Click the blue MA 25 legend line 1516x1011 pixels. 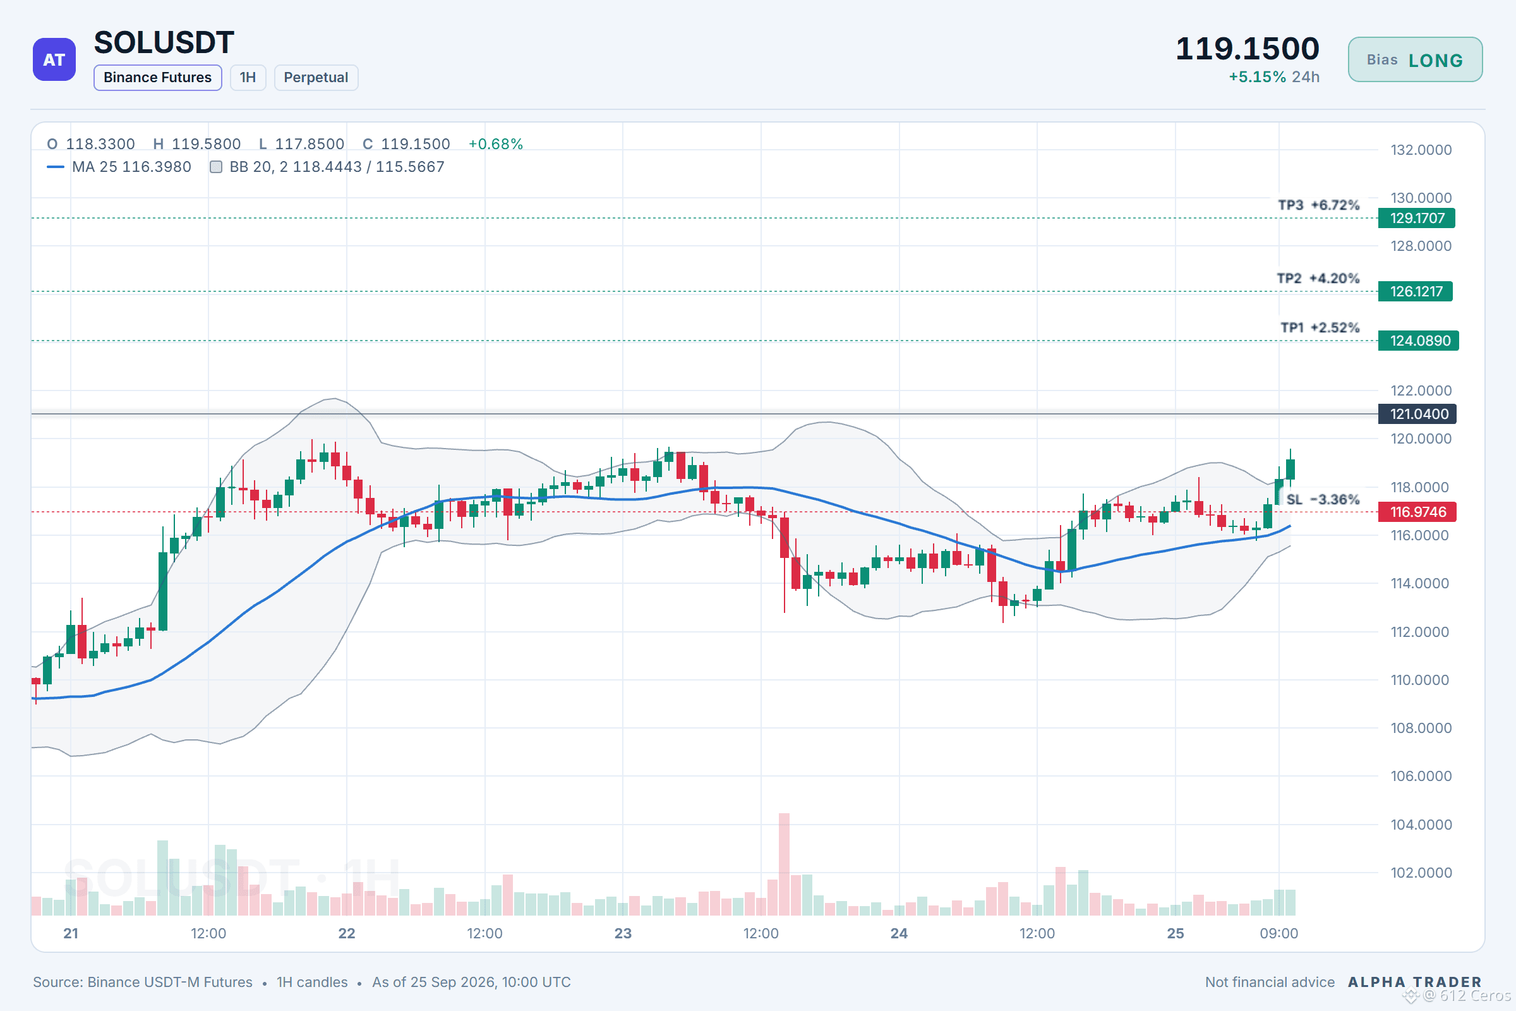tap(56, 167)
